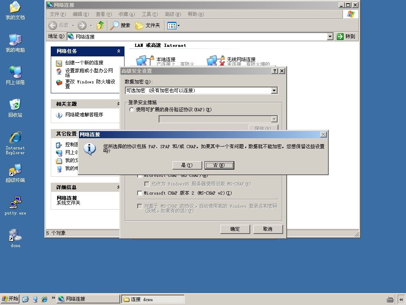Open the Back button history dropdown
The width and height of the screenshot is (406, 305).
point(73,25)
